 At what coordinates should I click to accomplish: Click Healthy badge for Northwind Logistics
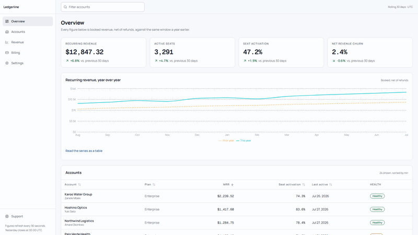[x=377, y=222]
